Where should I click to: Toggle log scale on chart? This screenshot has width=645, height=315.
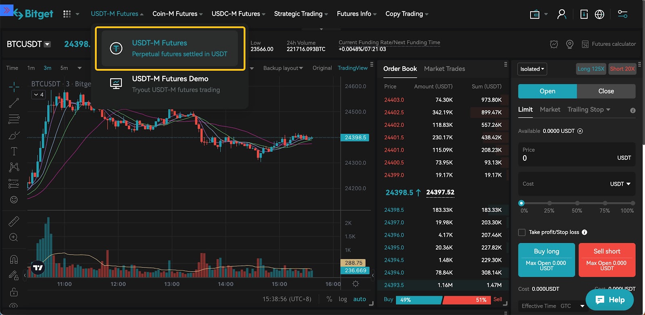(x=343, y=299)
